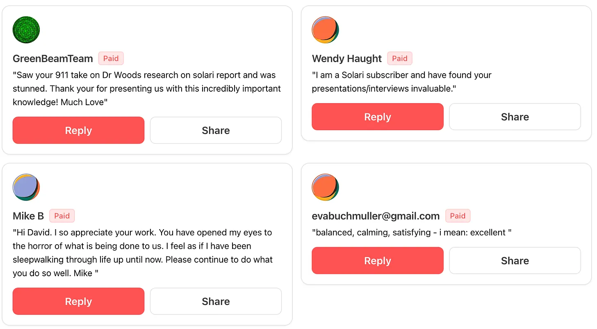Click evabuchmuller's orange avatar icon
Screen dimensions: 597x329
pos(325,187)
